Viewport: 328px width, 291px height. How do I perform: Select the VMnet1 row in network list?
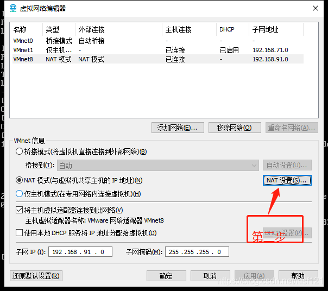pyautogui.click(x=158, y=50)
